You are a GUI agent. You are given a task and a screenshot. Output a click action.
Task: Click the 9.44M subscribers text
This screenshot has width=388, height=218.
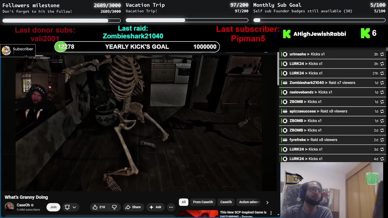(x=28, y=210)
